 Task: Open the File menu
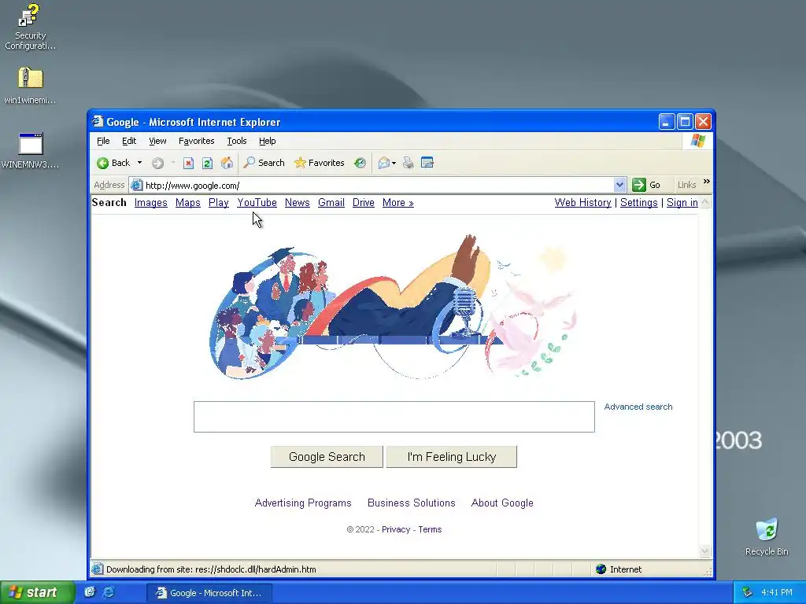(103, 141)
